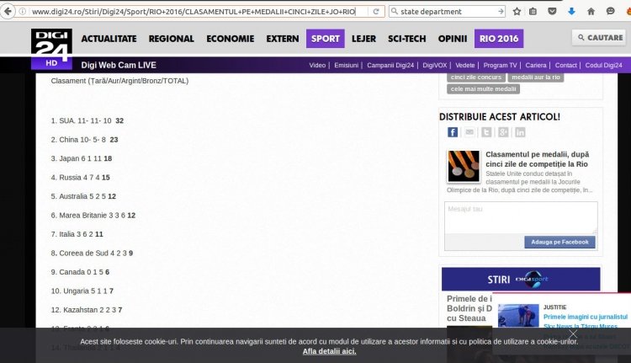Click the medals article thumbnail image
Screen dimensions: 631x363
pos(464,167)
